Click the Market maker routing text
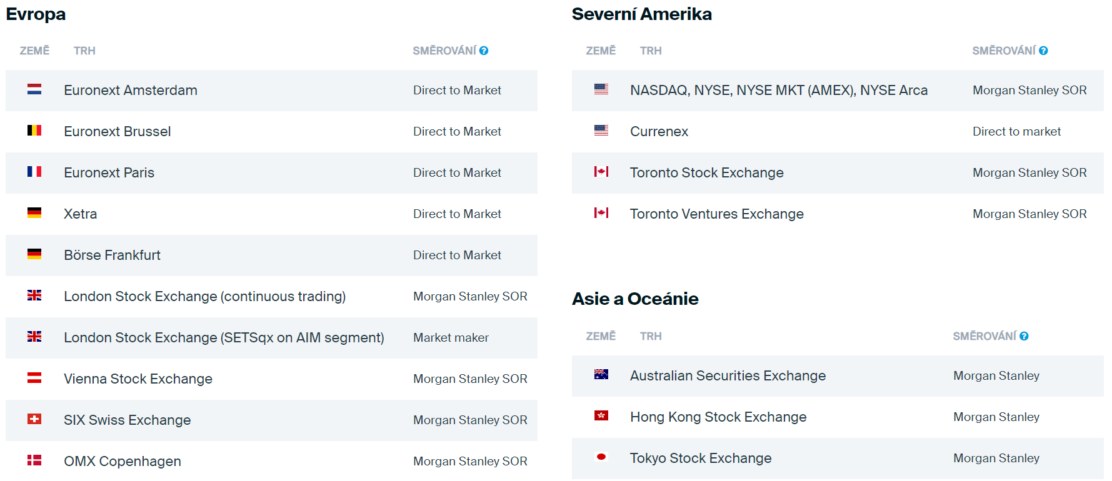Viewport: 1112px width, 481px height. tap(451, 337)
